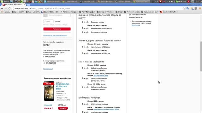Open the Chrome main menu icon

[x=200, y=8]
